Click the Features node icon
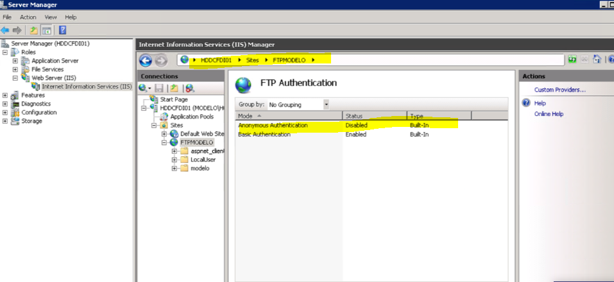The image size is (614, 282). 15,95
